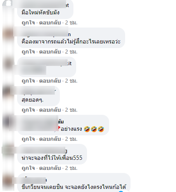Click ถูกใจ under the สุดยอดๆ. comment
Viewport: 176px width, 192px height.
click(28, 110)
